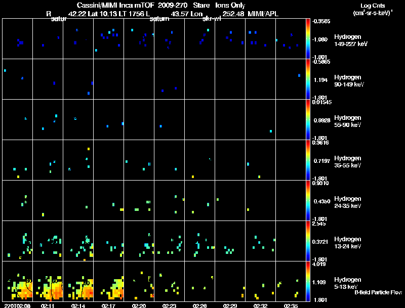Image resolution: width=405 pixels, height=308 pixels.
Task: Click the 'B-field Particle Flow' caption
Action: (378, 292)
